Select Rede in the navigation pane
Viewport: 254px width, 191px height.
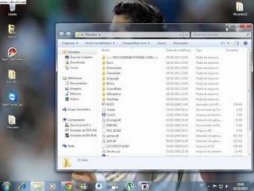click(x=68, y=146)
